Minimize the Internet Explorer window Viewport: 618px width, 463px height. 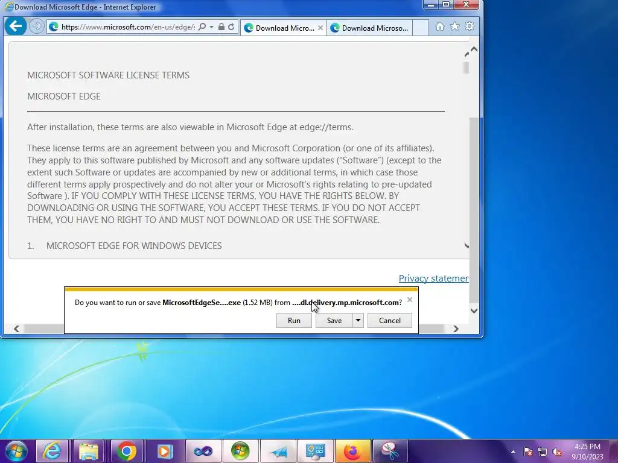(x=431, y=5)
